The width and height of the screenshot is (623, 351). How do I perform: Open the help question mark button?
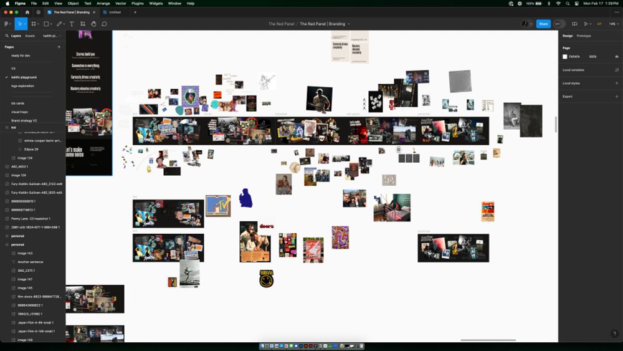[614, 334]
